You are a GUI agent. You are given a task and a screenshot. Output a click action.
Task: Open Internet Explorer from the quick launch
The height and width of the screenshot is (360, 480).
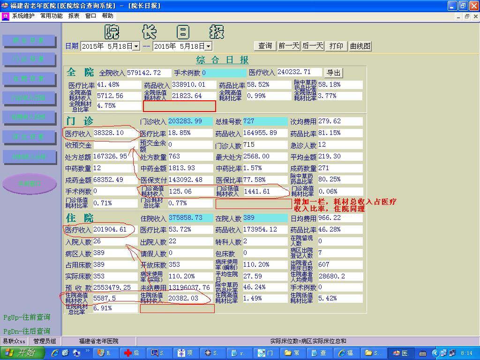click(x=55, y=353)
